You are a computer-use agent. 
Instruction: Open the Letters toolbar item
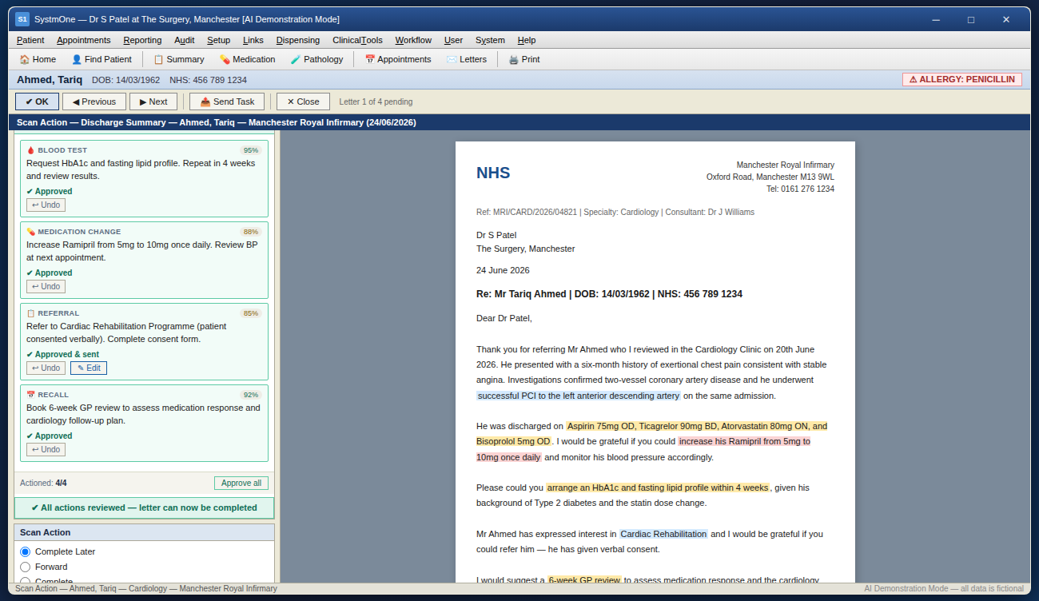(467, 59)
